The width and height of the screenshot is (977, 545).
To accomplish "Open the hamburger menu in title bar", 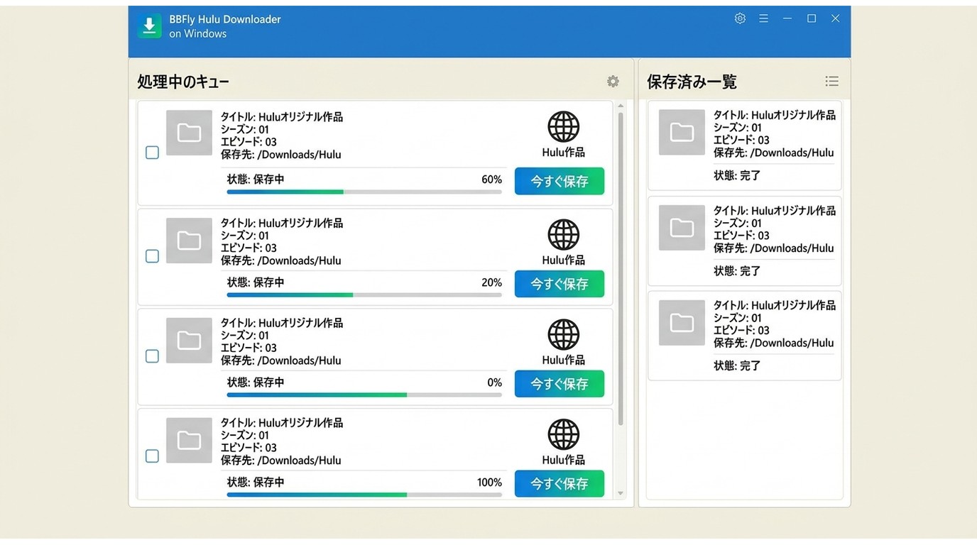I will coord(763,18).
